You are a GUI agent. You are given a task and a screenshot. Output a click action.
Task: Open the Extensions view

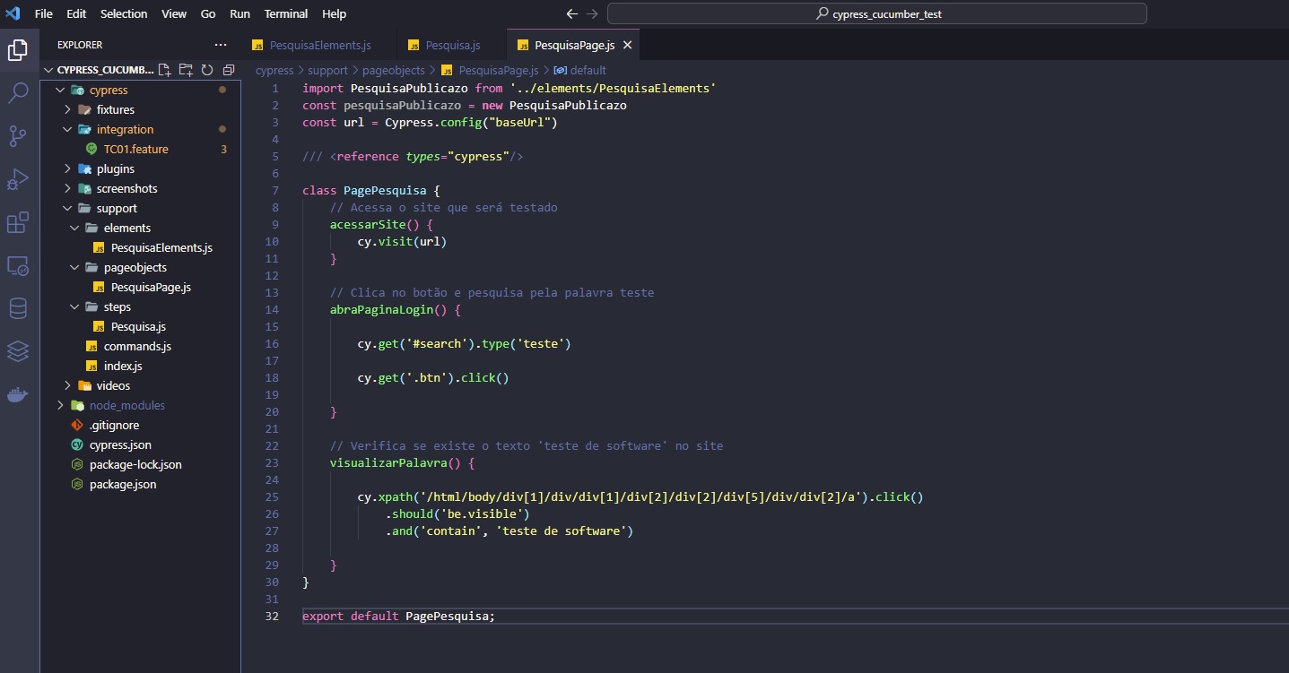(19, 223)
